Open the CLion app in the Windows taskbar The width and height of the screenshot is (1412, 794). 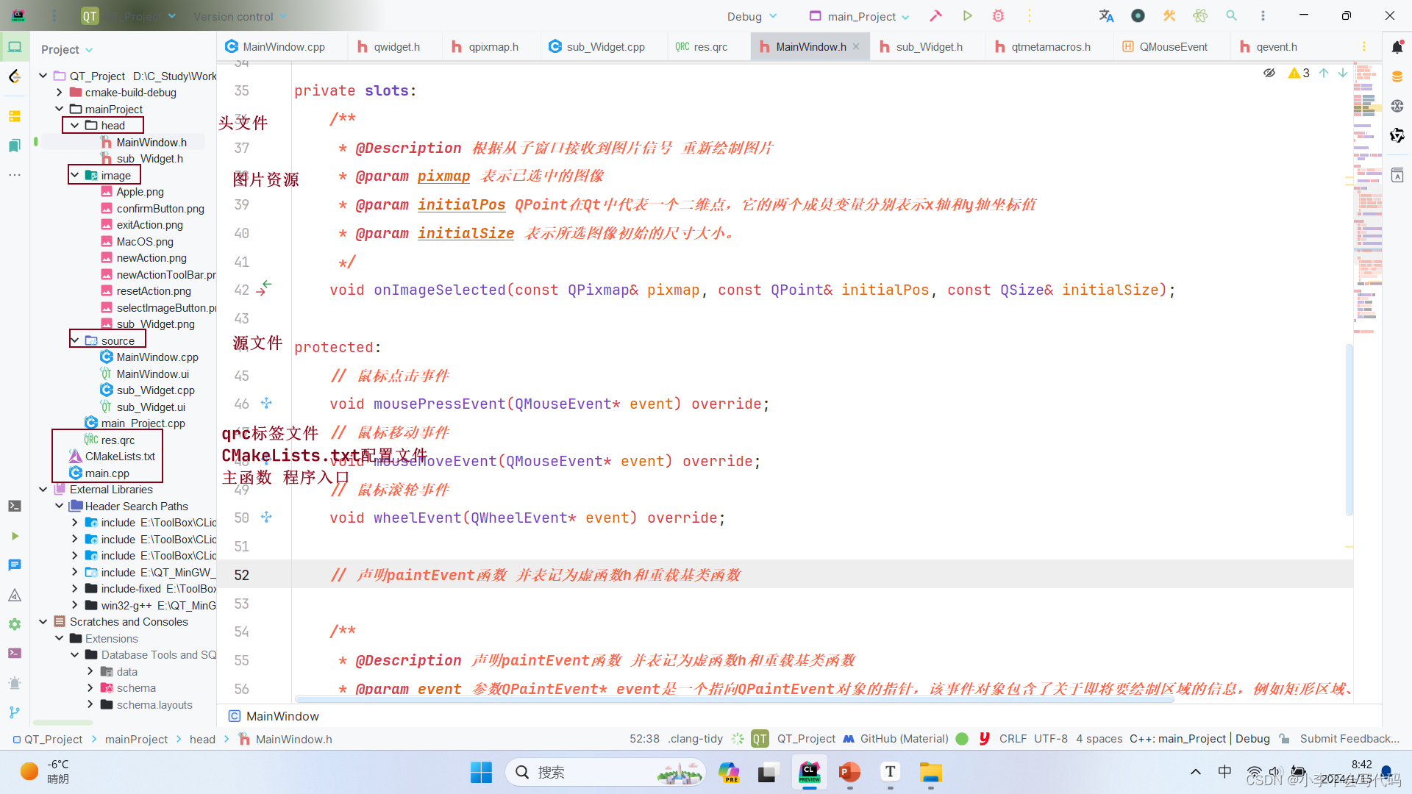[809, 772]
